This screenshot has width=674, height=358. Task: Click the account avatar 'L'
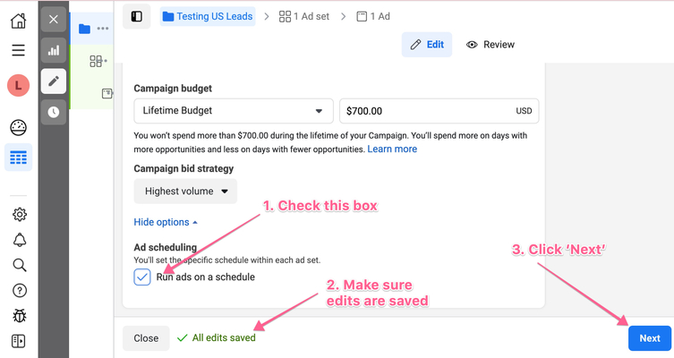coord(18,86)
